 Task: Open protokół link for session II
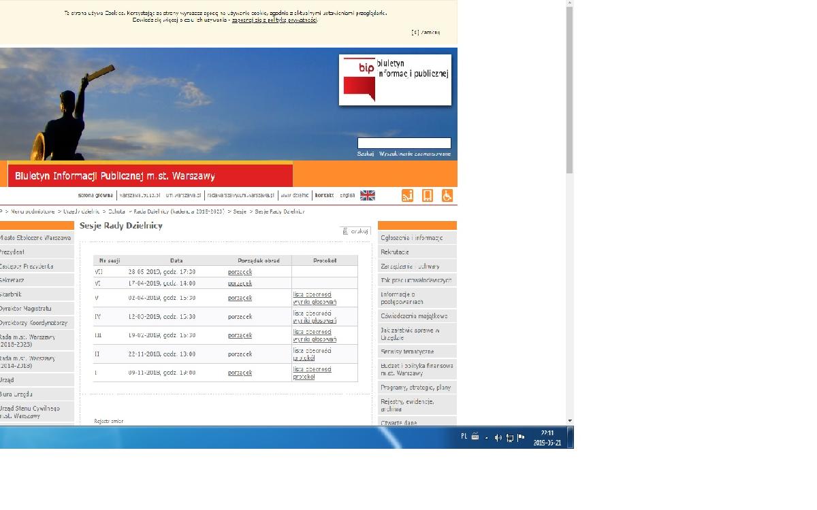tap(304, 358)
